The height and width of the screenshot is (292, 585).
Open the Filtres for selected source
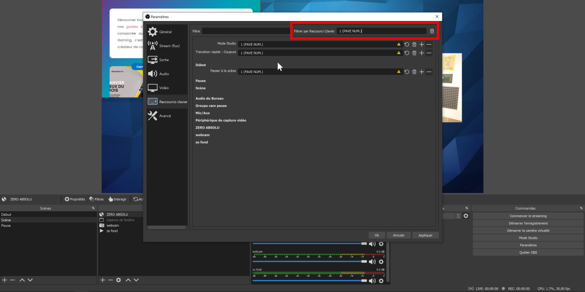pos(96,199)
